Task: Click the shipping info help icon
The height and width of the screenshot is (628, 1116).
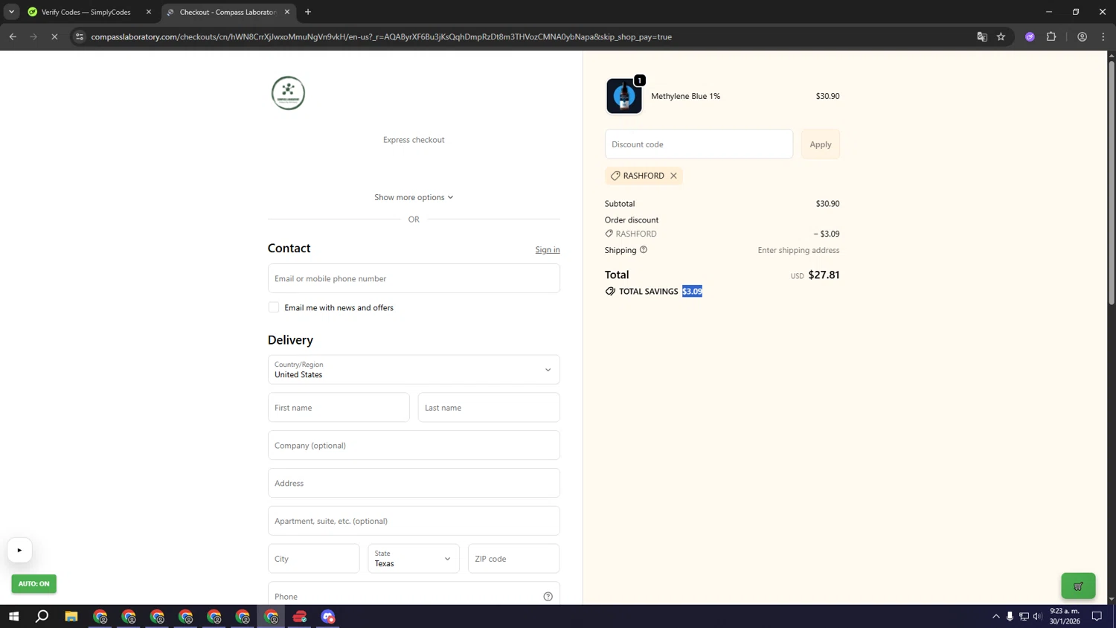Action: [644, 250]
